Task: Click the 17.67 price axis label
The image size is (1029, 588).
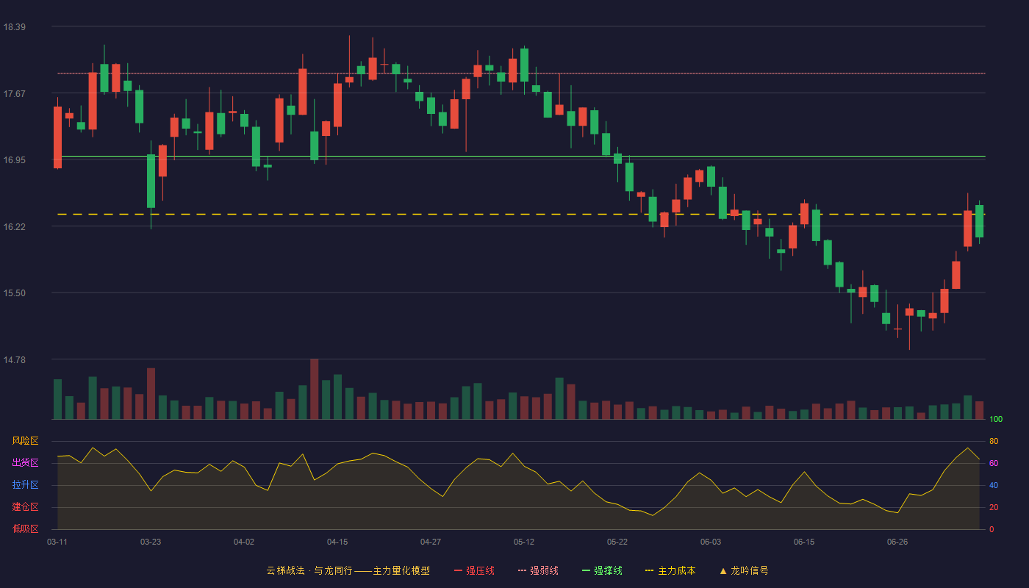Action: point(14,93)
